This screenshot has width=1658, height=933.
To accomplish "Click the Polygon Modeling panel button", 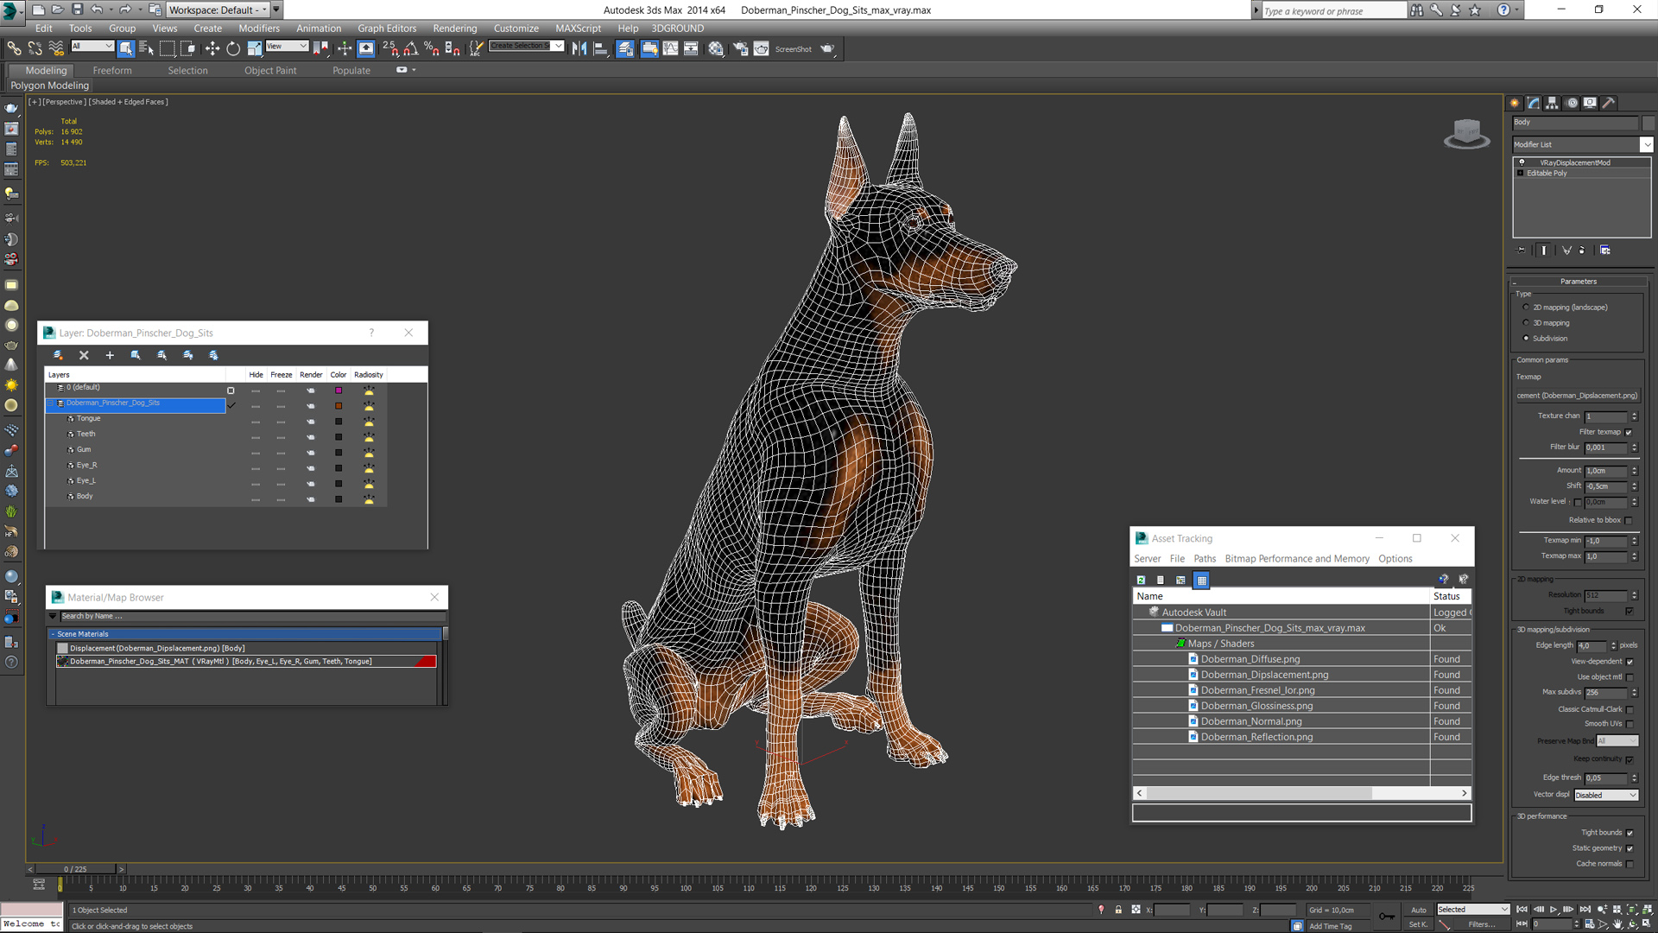I will click(50, 86).
